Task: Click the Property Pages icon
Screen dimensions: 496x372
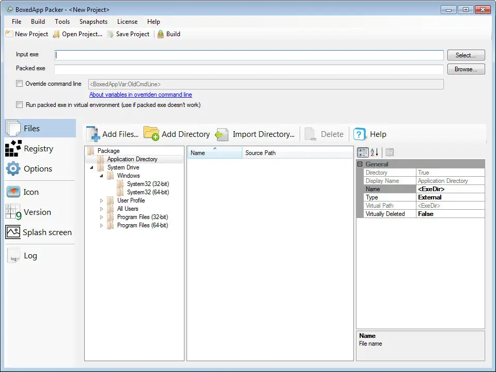Action: click(x=390, y=152)
